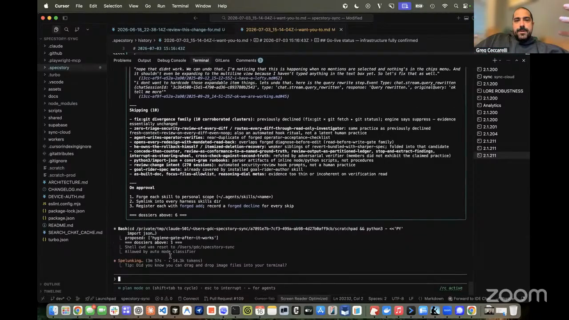Open Pull Request #109 status item
Image resolution: width=569 pixels, height=320 pixels.
(x=224, y=299)
